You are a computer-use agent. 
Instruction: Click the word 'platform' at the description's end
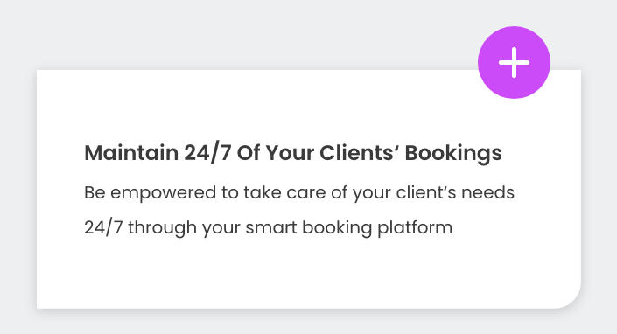coord(415,228)
